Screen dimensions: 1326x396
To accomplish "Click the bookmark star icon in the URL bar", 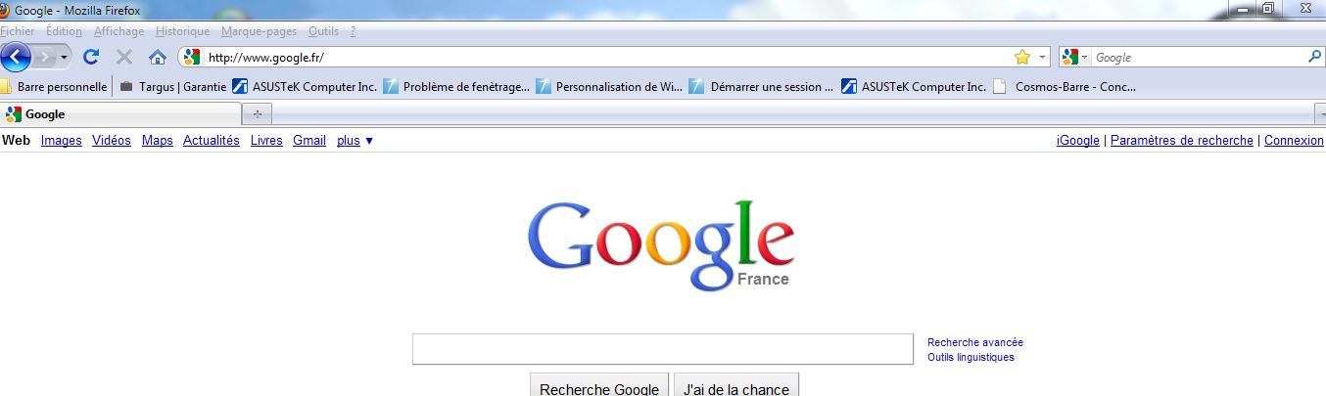I will (x=1022, y=58).
